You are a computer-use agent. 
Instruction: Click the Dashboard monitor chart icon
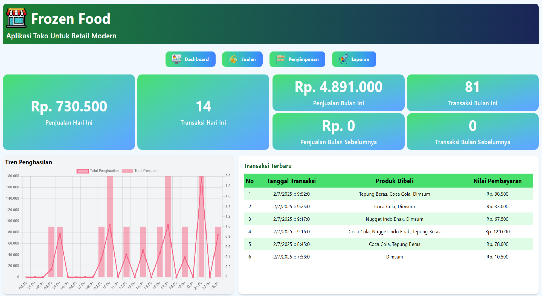(x=177, y=59)
